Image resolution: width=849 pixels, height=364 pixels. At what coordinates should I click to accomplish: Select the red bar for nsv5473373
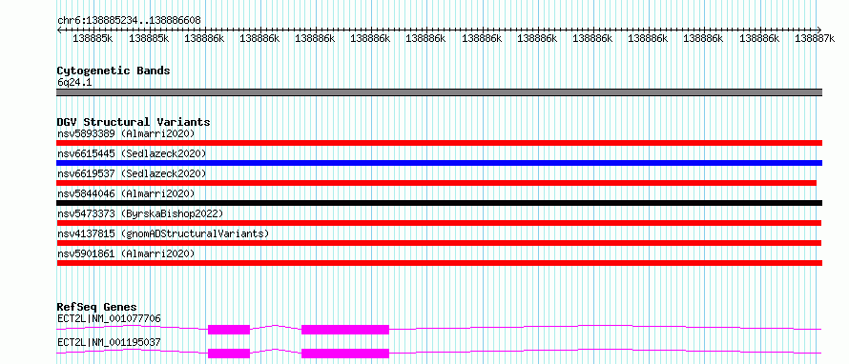click(x=439, y=223)
